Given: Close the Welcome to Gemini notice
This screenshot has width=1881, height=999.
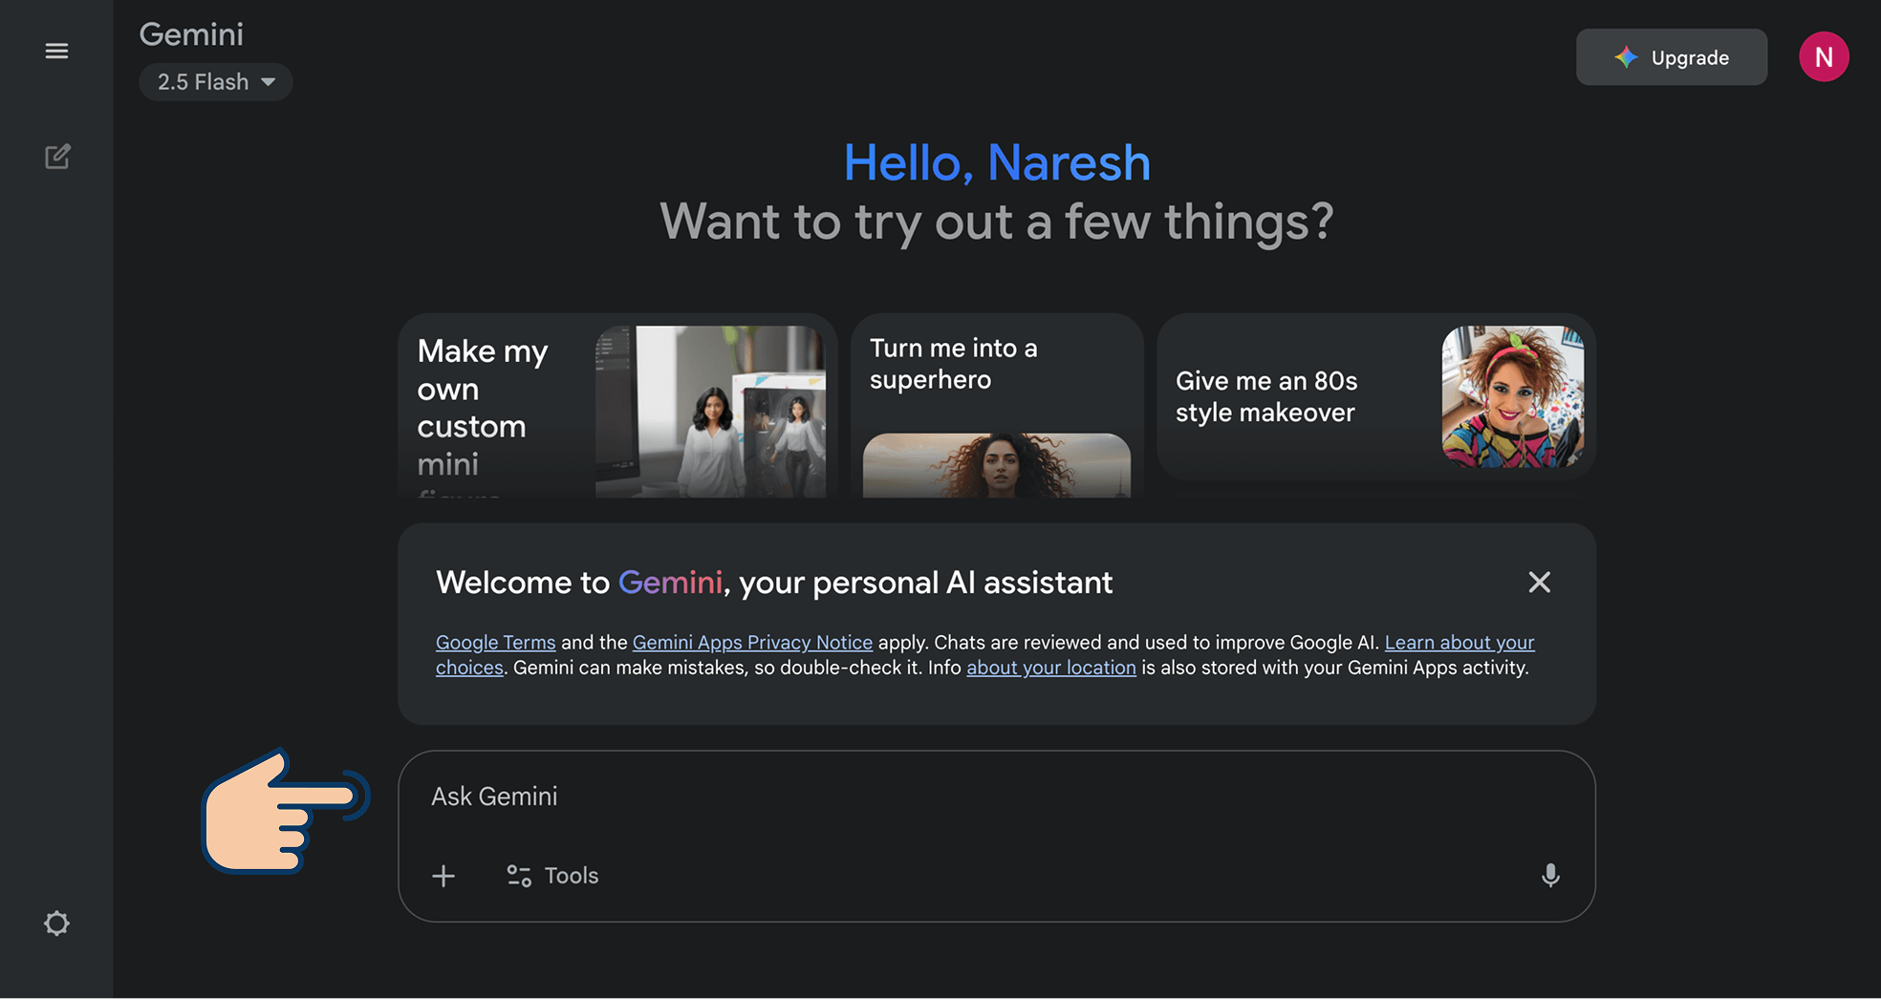Looking at the screenshot, I should (x=1539, y=583).
